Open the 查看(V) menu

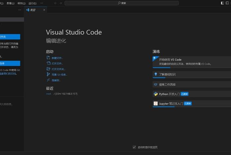click(x=11, y=3)
